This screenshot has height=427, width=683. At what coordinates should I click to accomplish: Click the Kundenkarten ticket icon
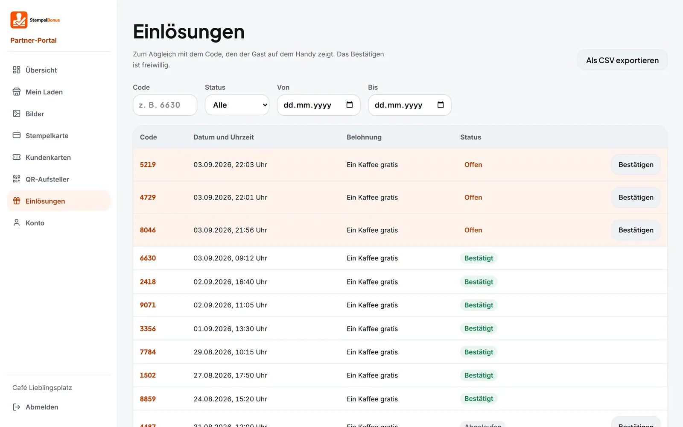point(17,157)
